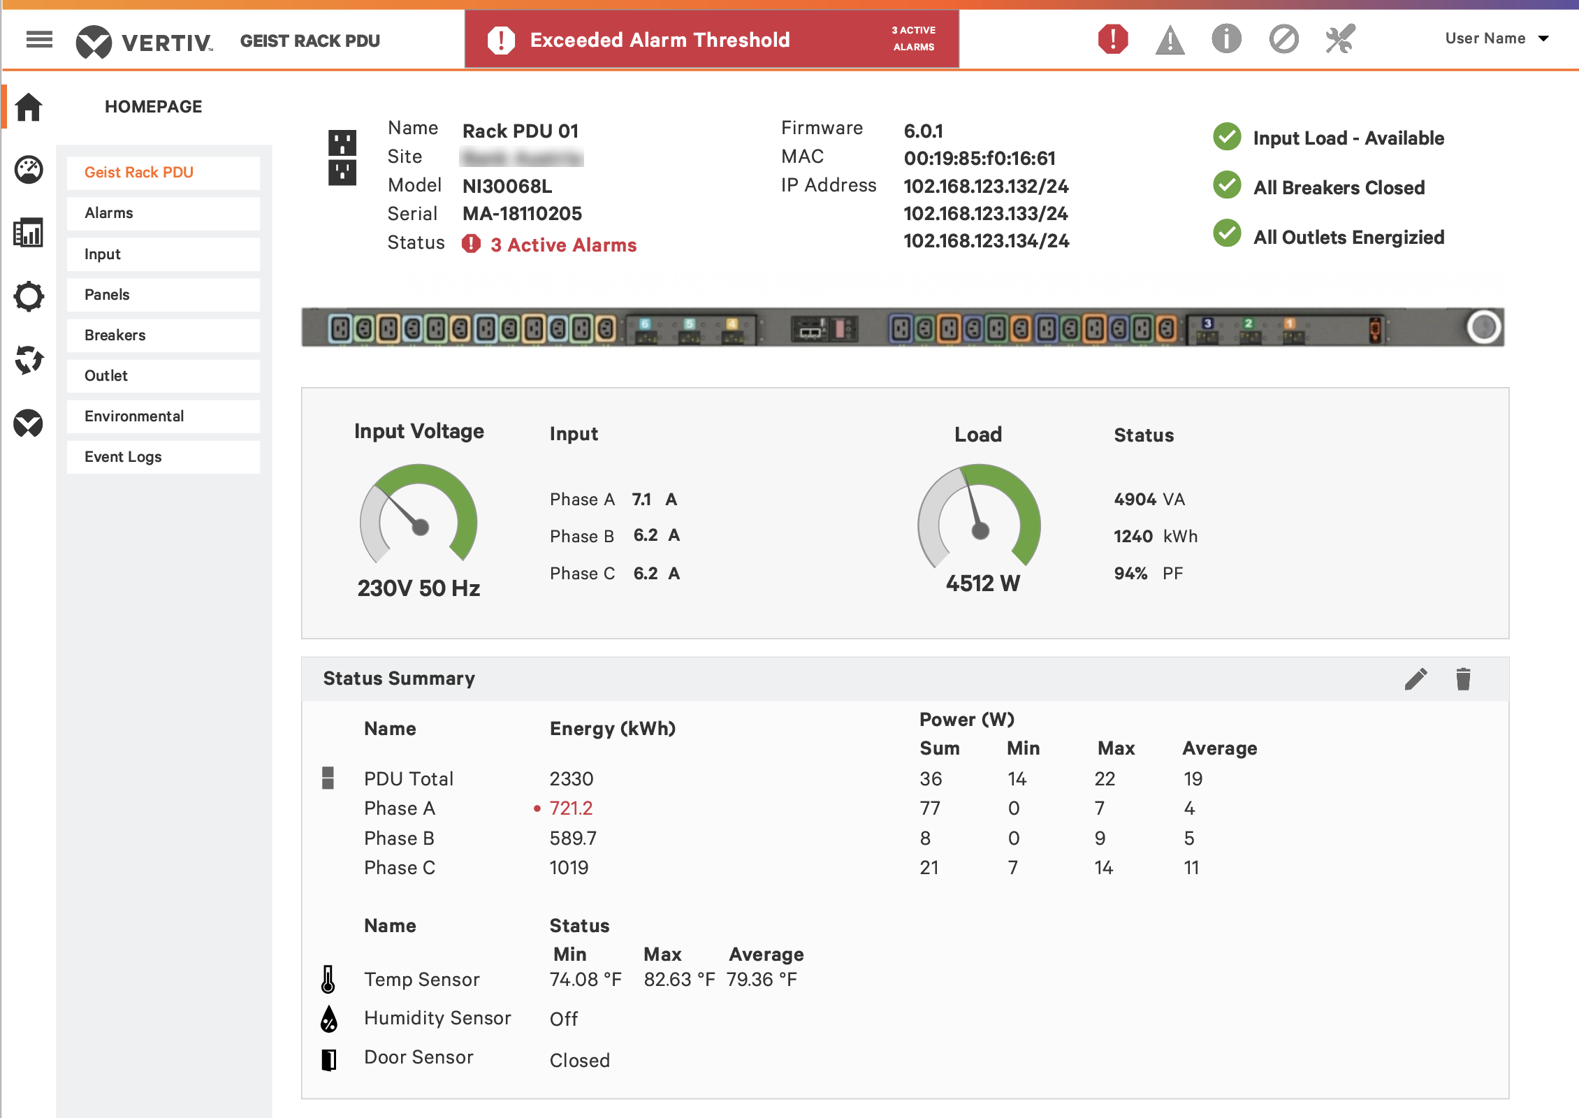Click the 3 Active Alarms status link
The height and width of the screenshot is (1118, 1579).
563,245
